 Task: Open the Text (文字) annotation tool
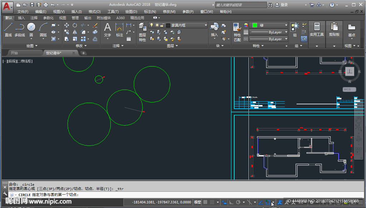click(x=107, y=30)
